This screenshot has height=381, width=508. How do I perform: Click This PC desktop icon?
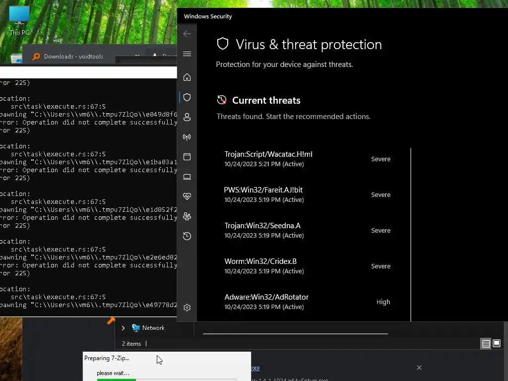point(19,20)
